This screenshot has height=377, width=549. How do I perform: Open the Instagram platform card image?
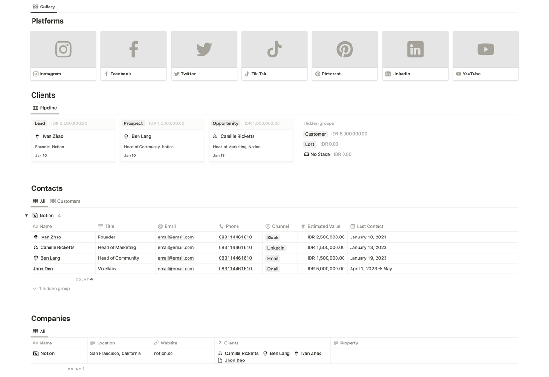63,49
